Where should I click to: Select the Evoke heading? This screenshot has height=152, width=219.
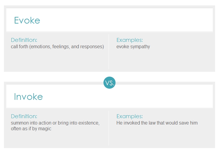pos(27,21)
